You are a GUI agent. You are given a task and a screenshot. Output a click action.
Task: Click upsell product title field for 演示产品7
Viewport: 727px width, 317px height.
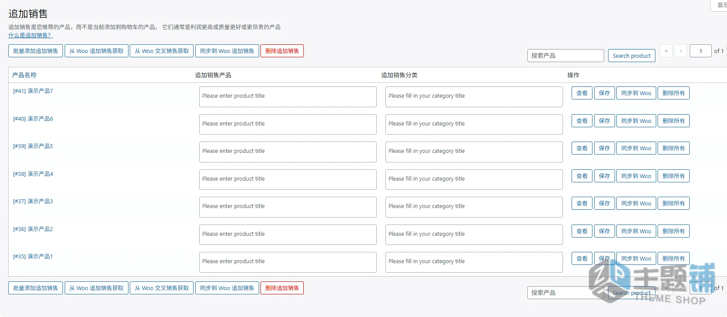point(288,97)
